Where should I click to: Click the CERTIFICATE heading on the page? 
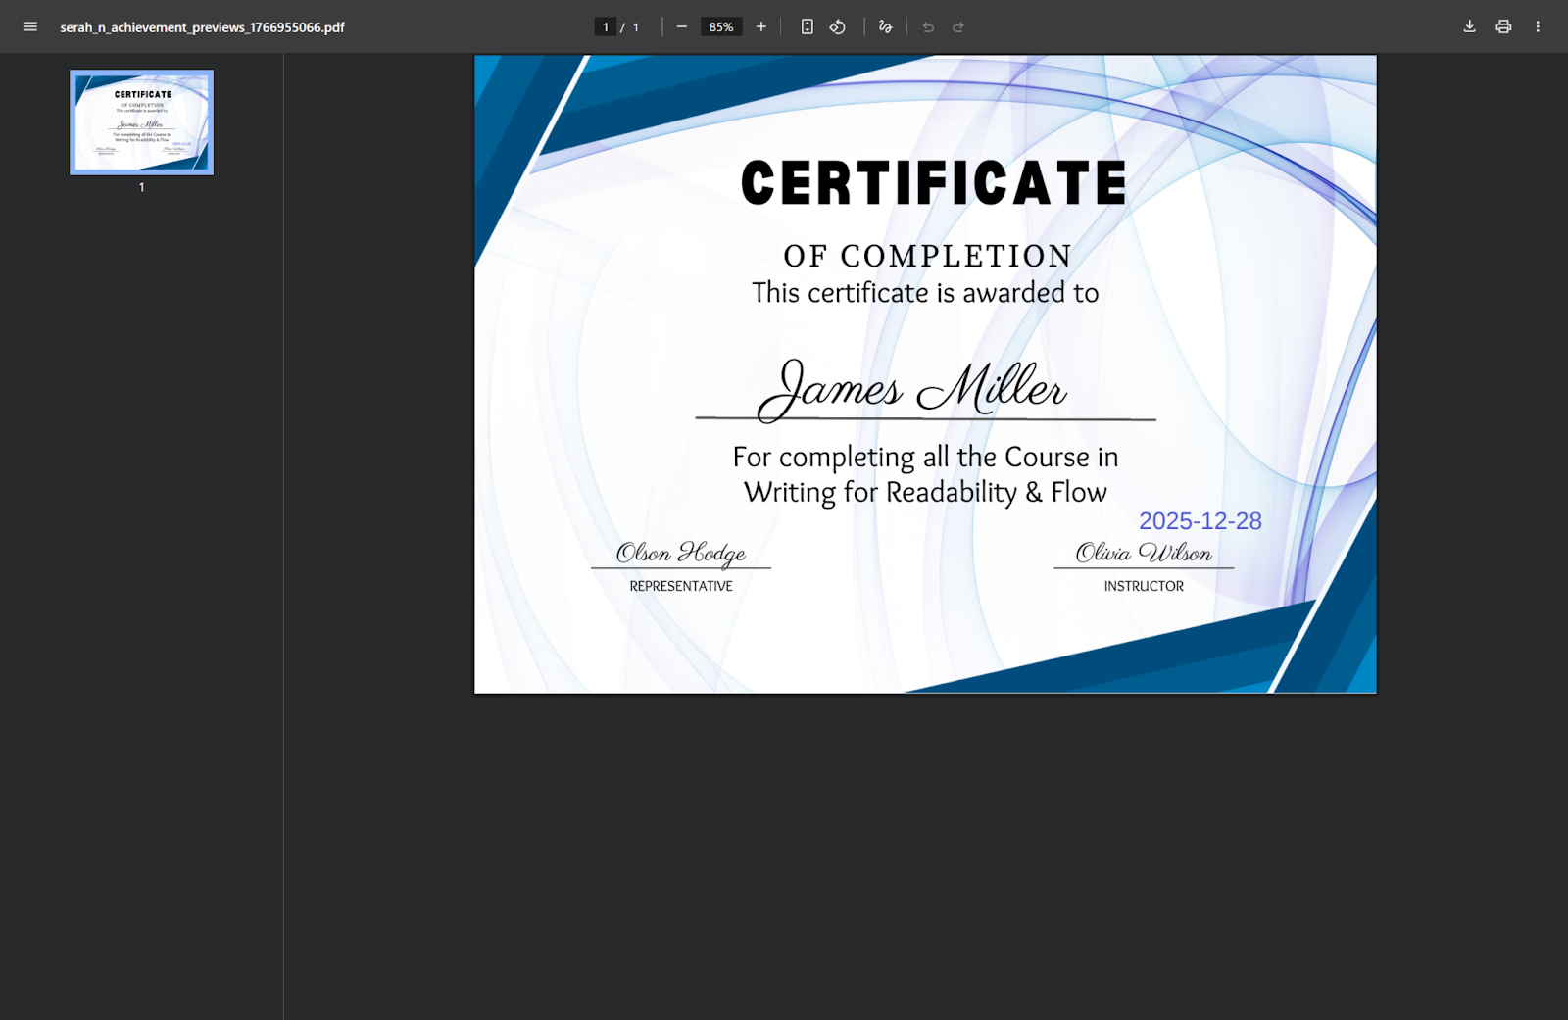point(934,183)
